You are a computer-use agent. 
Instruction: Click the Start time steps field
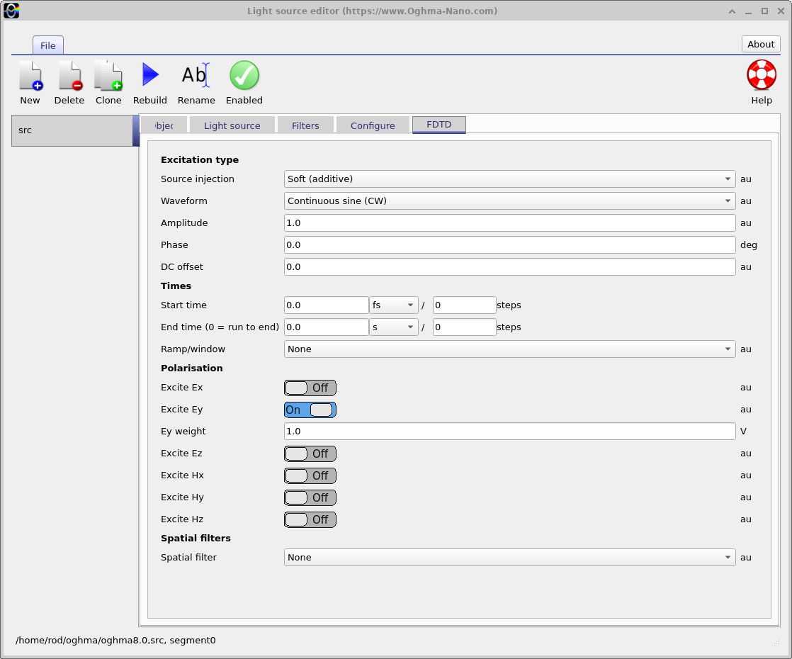pyautogui.click(x=464, y=305)
